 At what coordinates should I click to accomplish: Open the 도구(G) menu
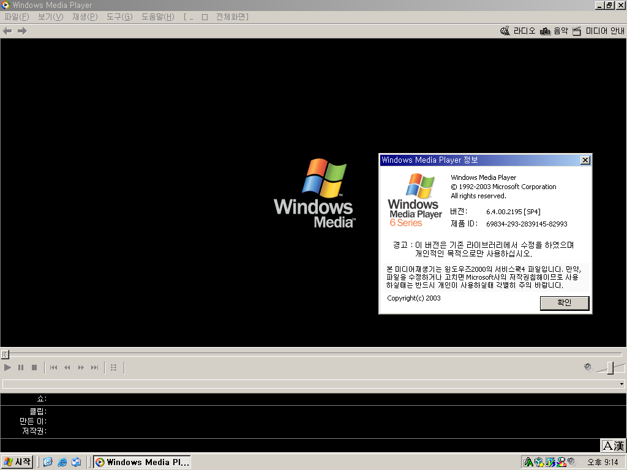tap(119, 17)
